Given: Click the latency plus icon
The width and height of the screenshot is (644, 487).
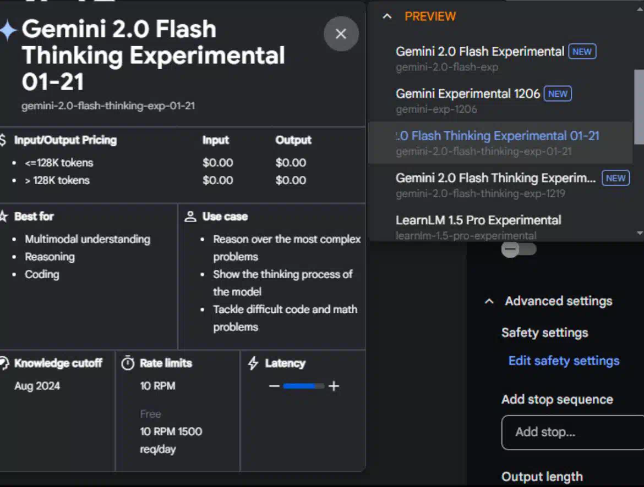Looking at the screenshot, I should 334,386.
